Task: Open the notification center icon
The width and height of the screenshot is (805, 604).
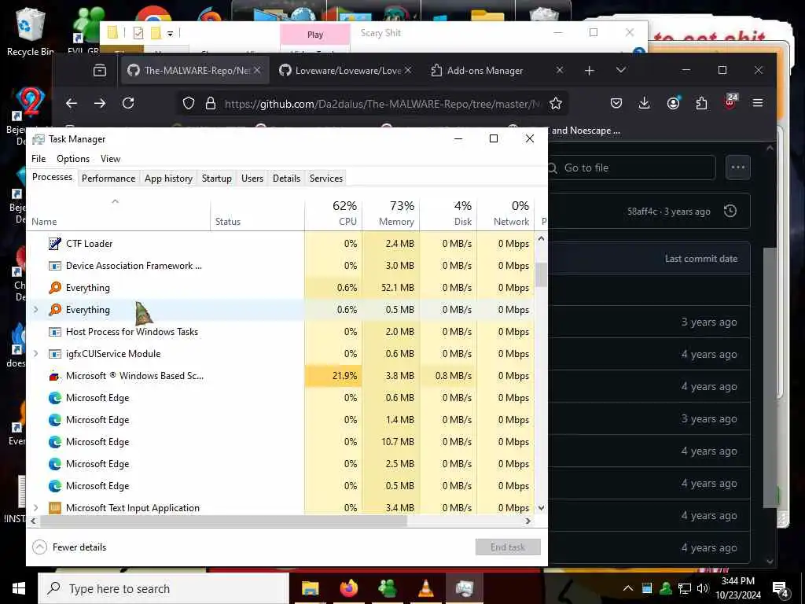Action: click(780, 590)
